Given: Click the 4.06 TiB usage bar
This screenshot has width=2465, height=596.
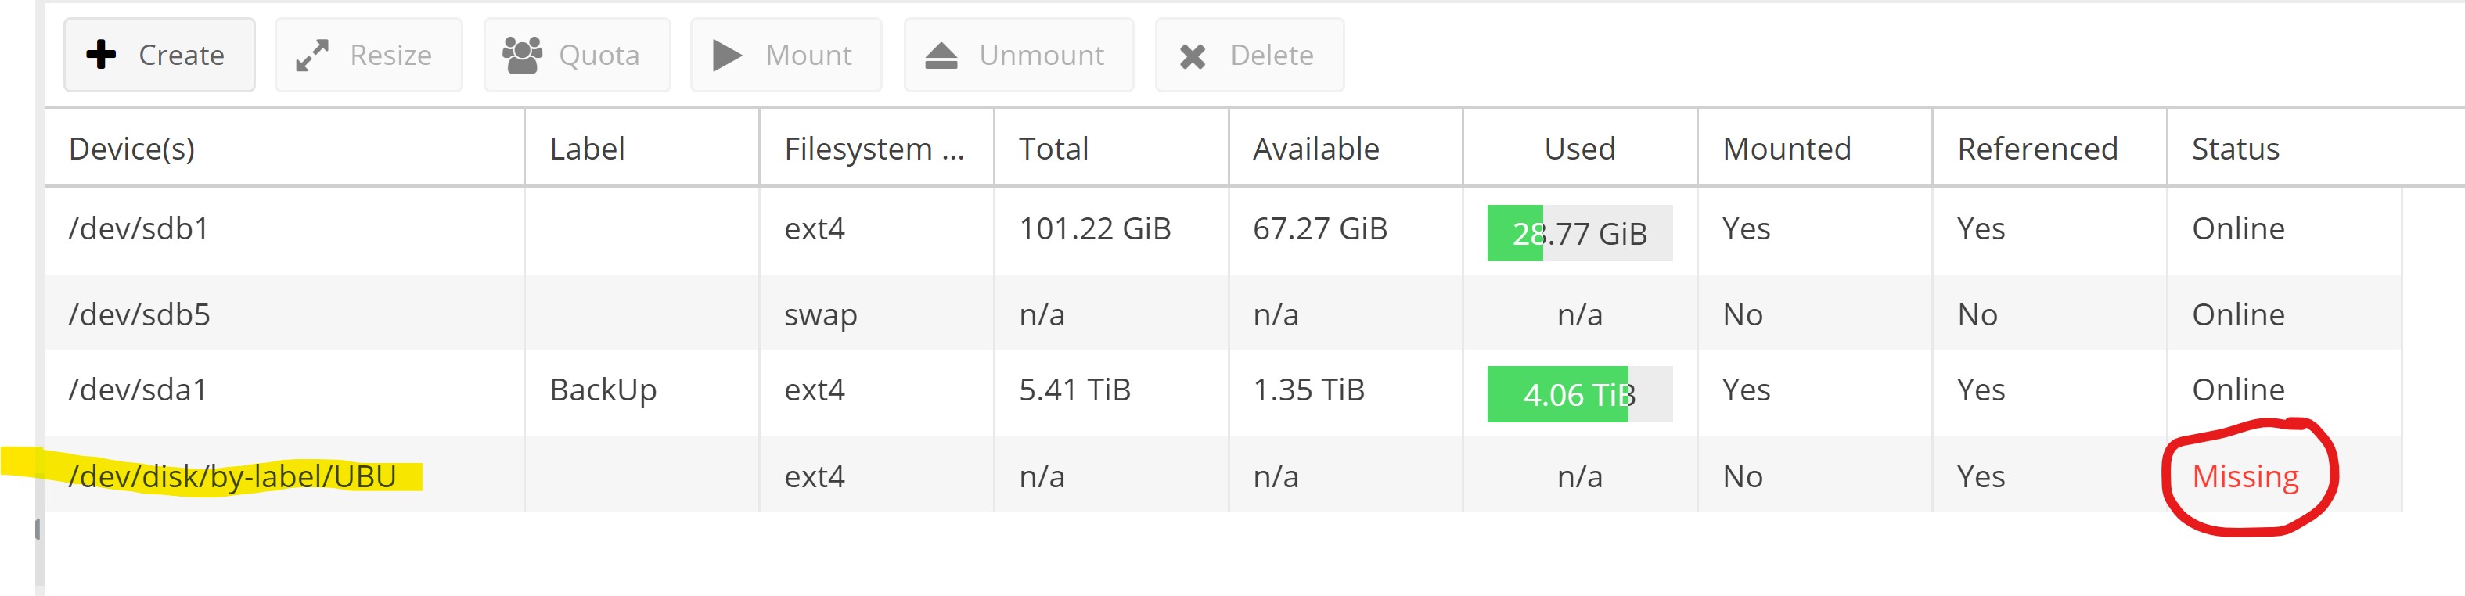Looking at the screenshot, I should (x=1580, y=394).
